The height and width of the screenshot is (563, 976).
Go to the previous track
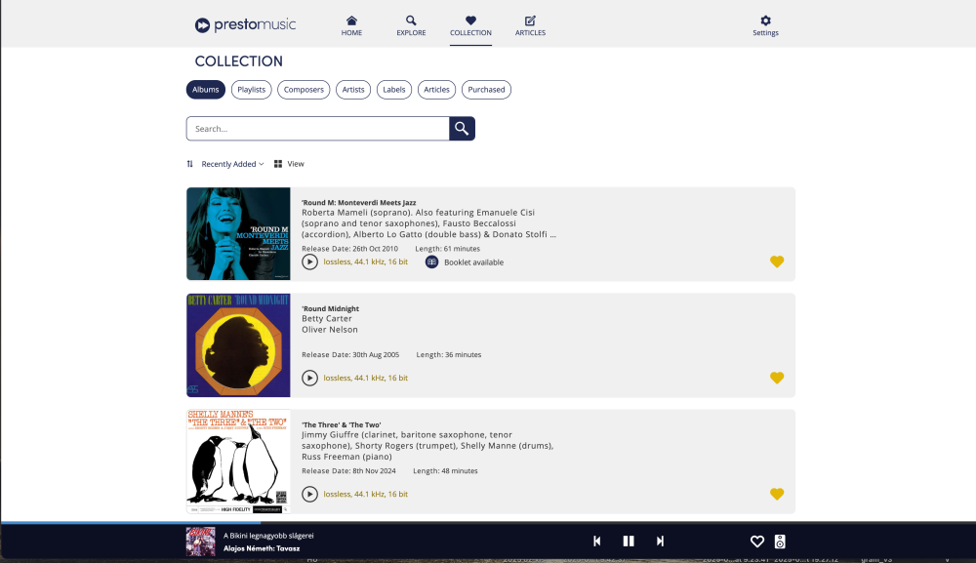click(x=597, y=542)
